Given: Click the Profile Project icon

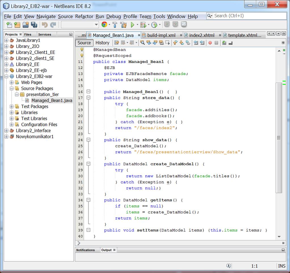Looking at the screenshot, I should pos(154,25).
